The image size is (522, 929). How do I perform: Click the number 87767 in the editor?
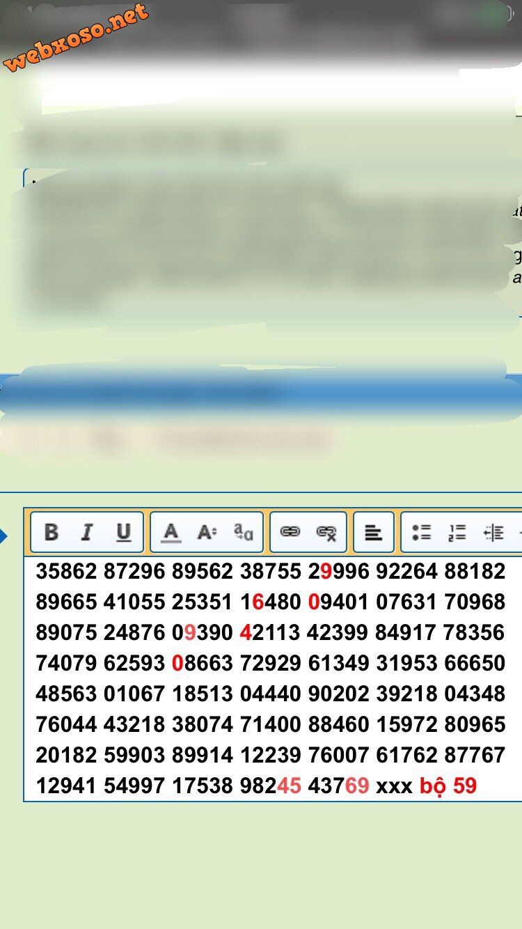click(475, 756)
